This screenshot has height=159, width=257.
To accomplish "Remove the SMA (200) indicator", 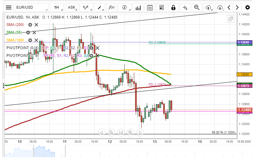I will click(x=36, y=25).
